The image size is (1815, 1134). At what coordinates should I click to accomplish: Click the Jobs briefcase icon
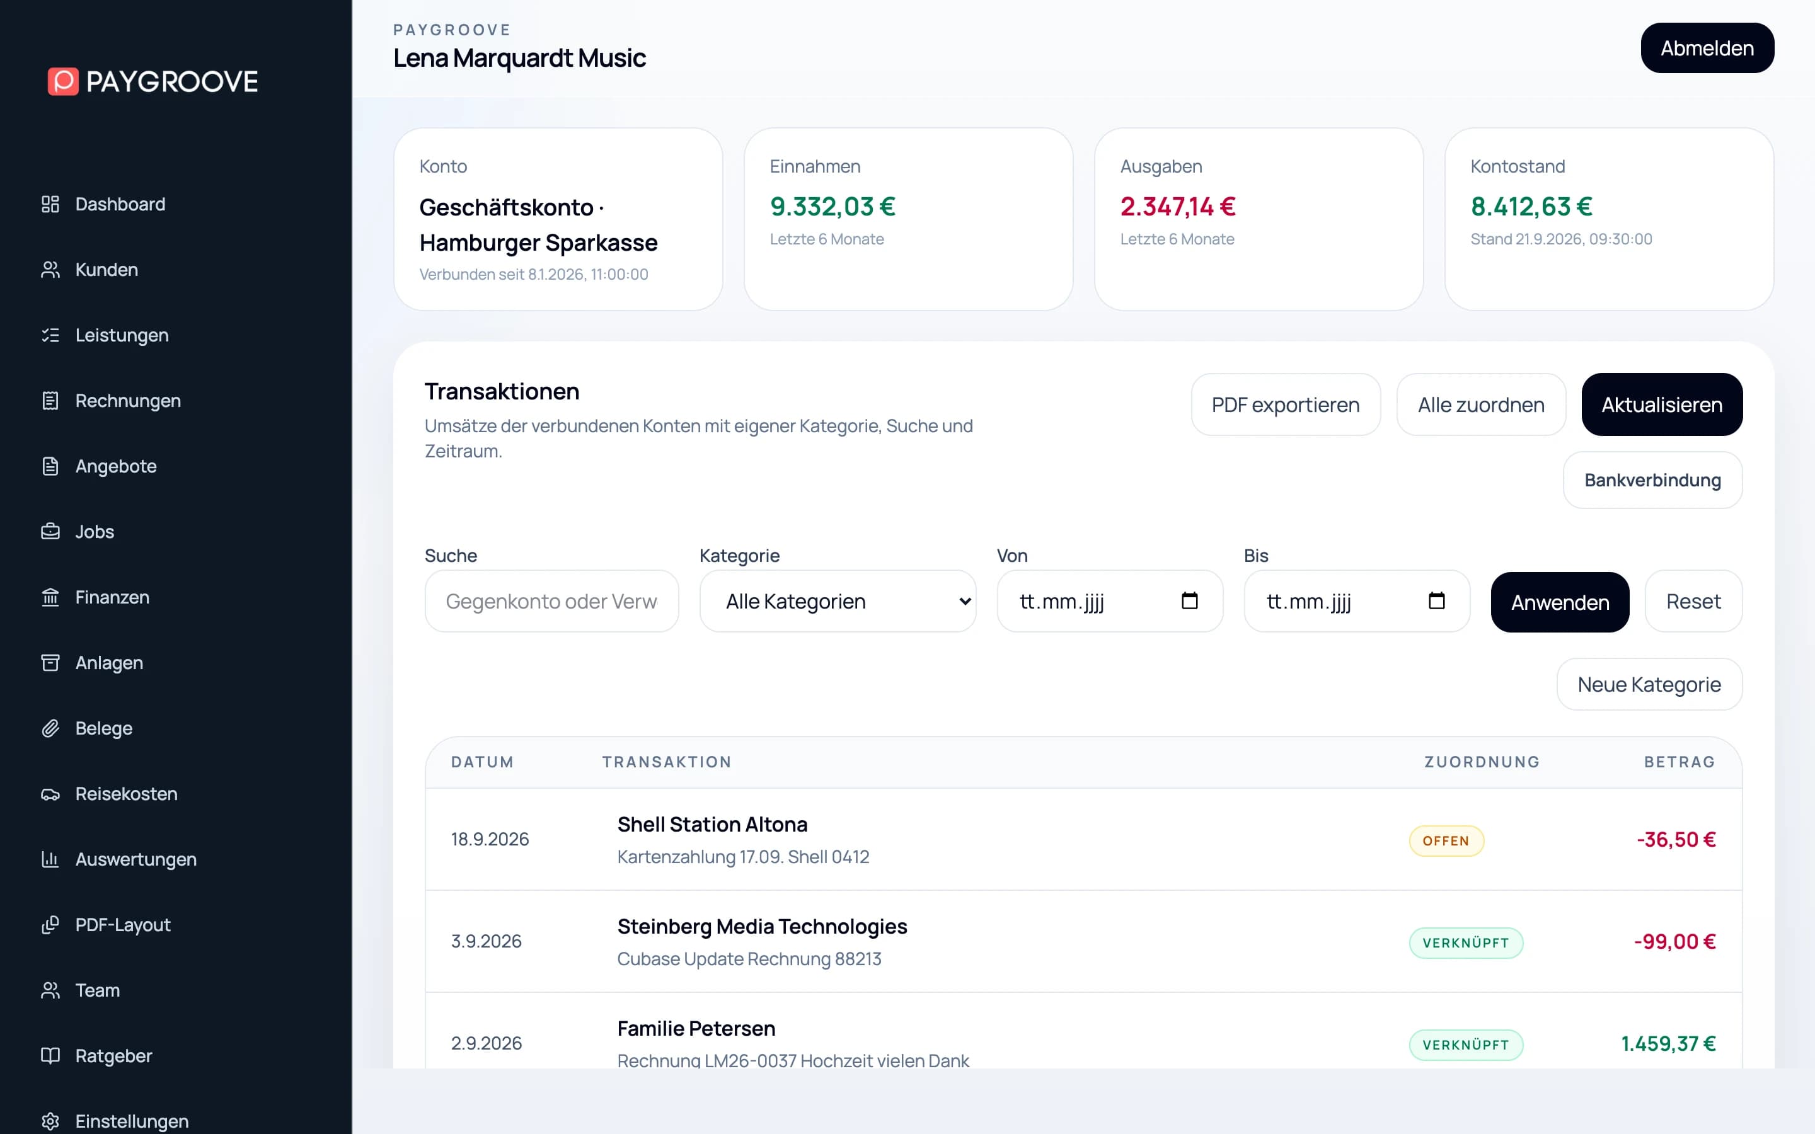50,532
